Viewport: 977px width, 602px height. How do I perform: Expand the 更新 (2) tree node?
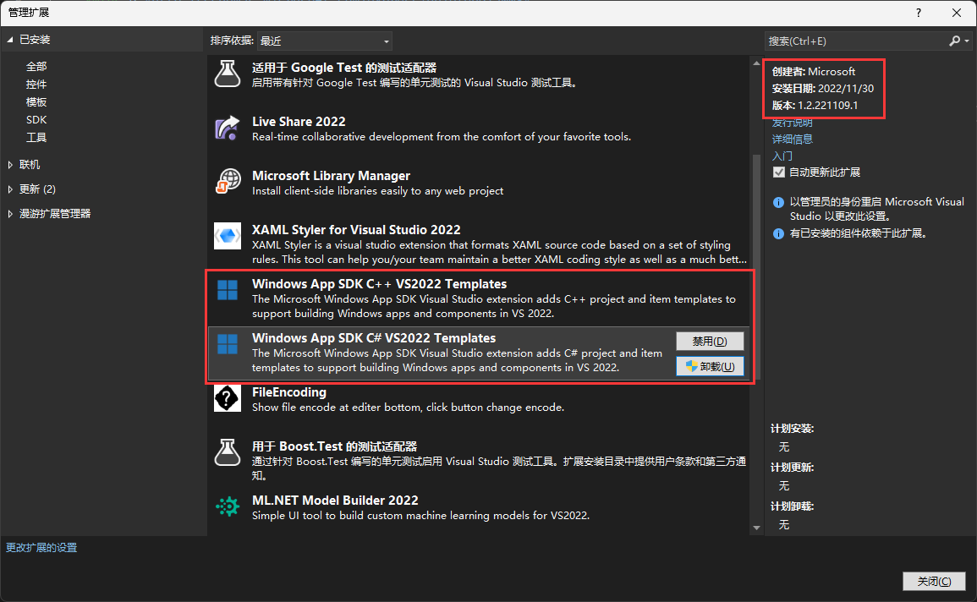(10, 189)
